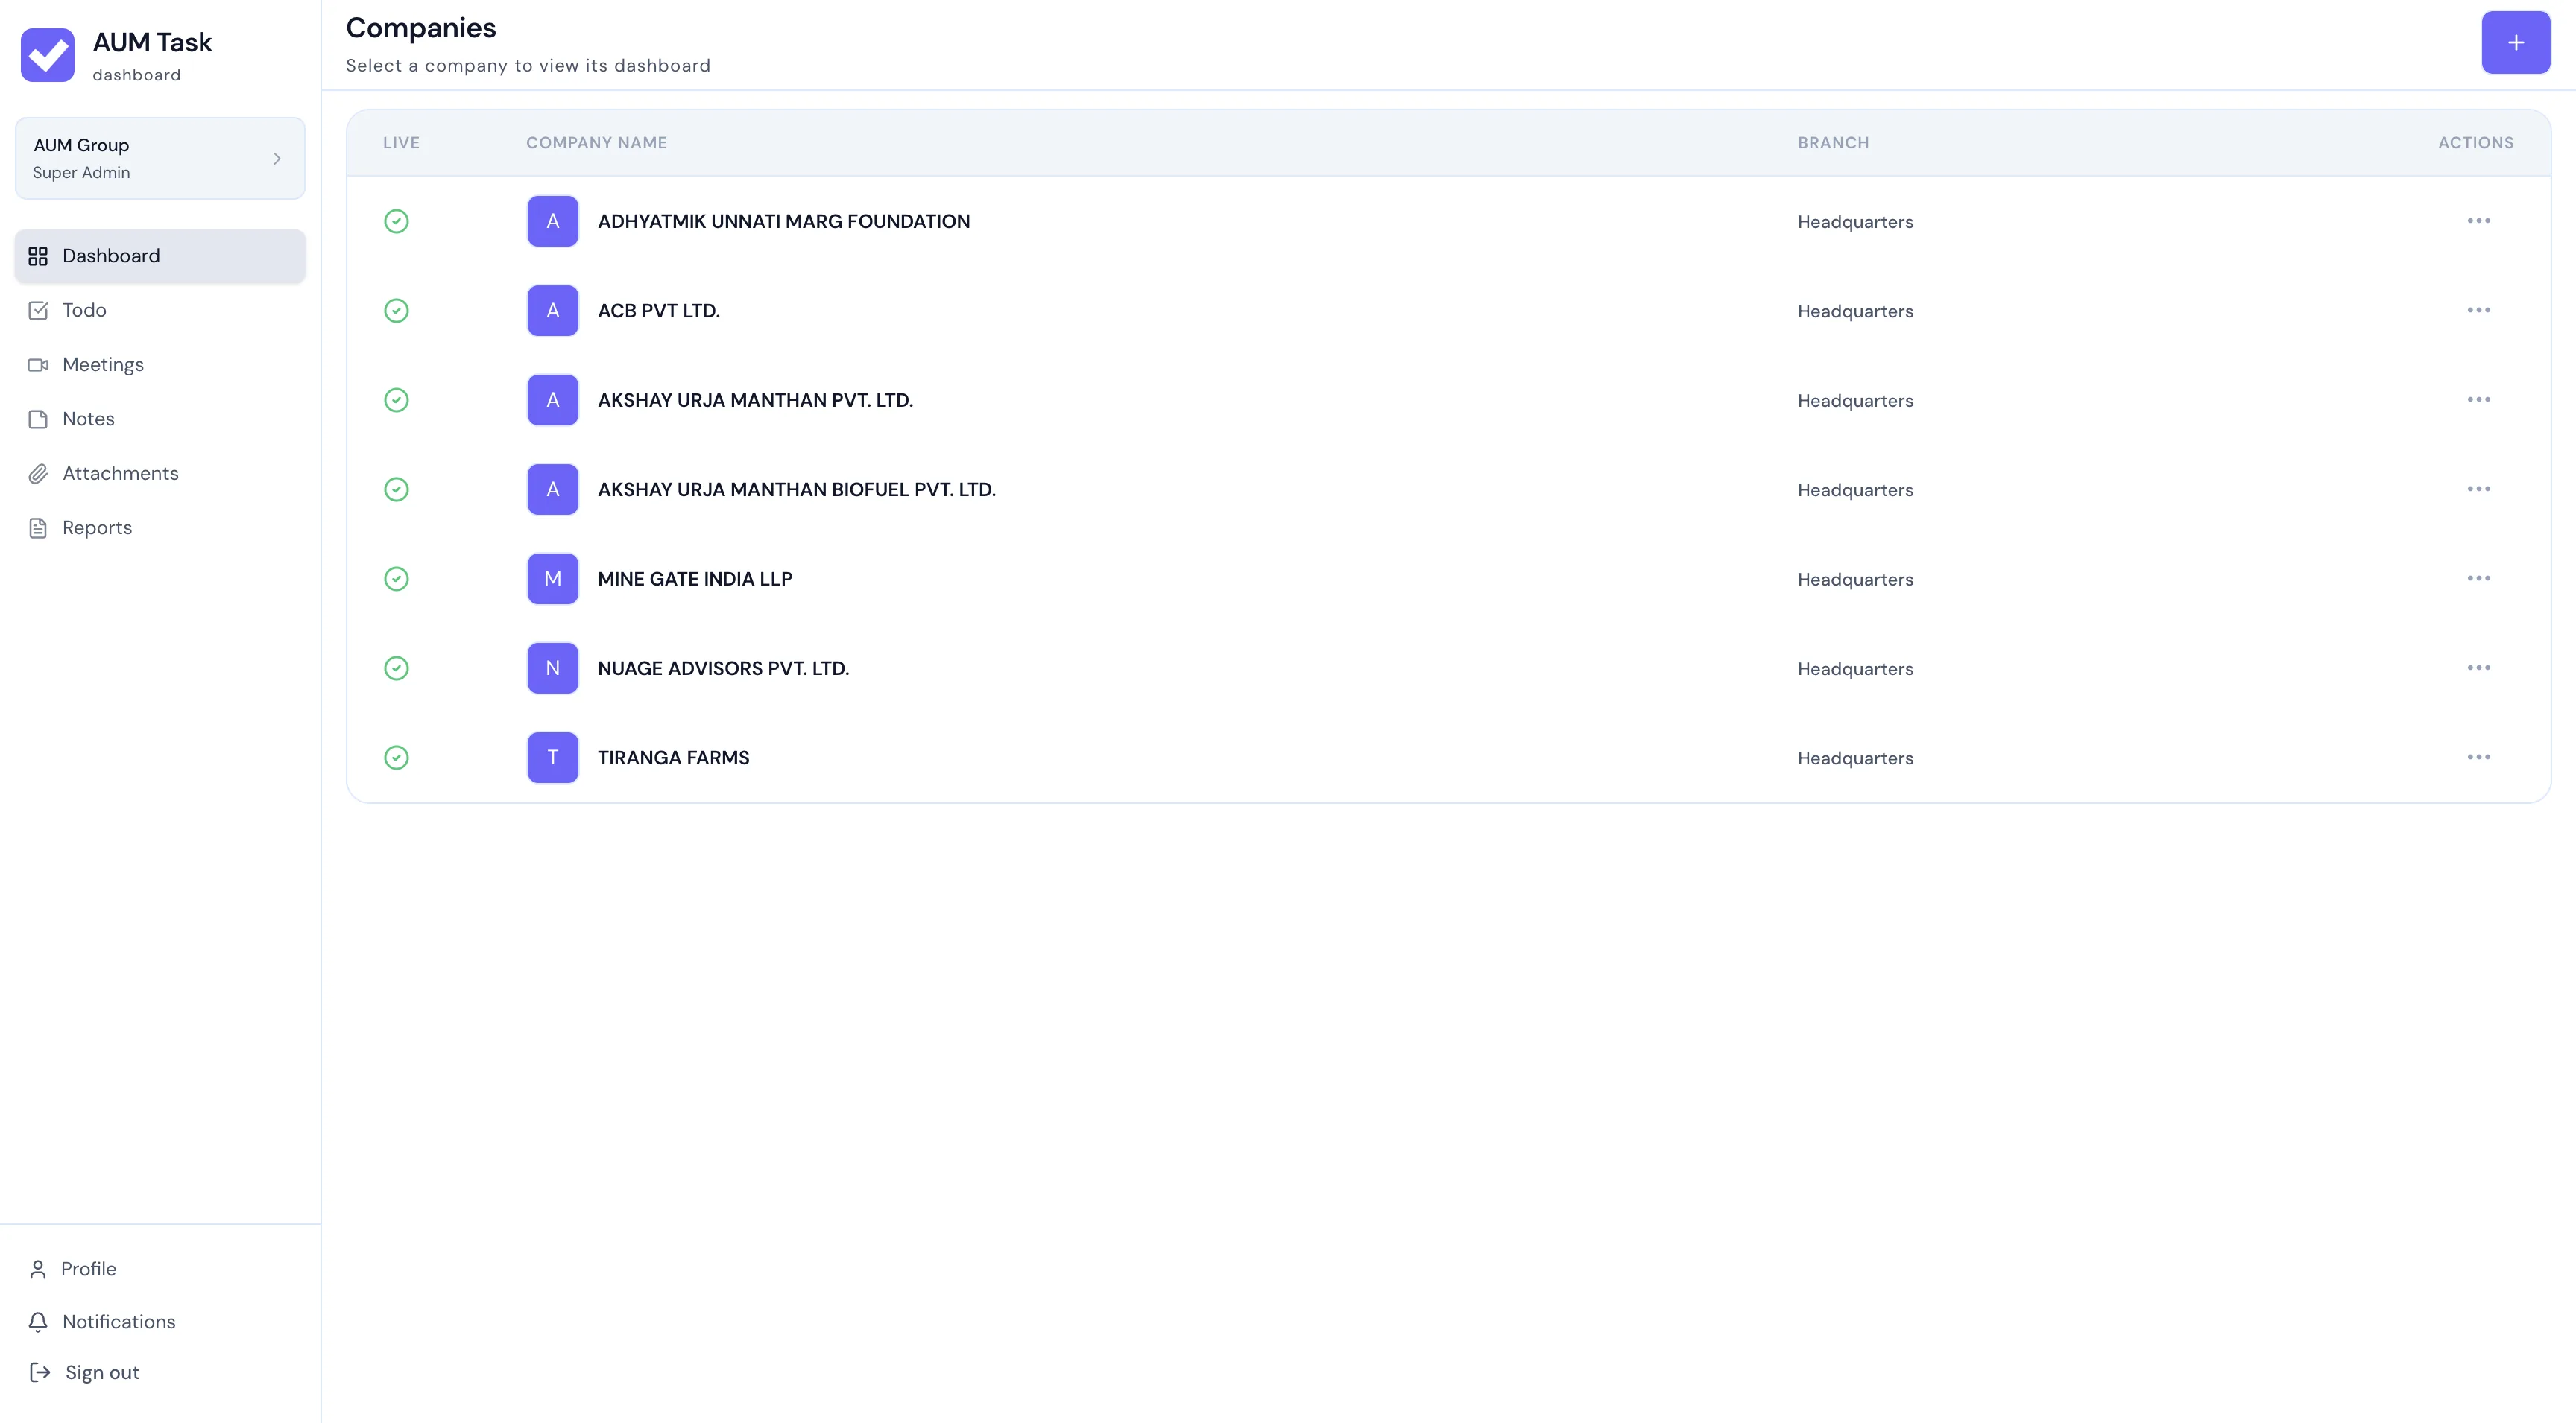Open the Profile page link

point(72,1269)
